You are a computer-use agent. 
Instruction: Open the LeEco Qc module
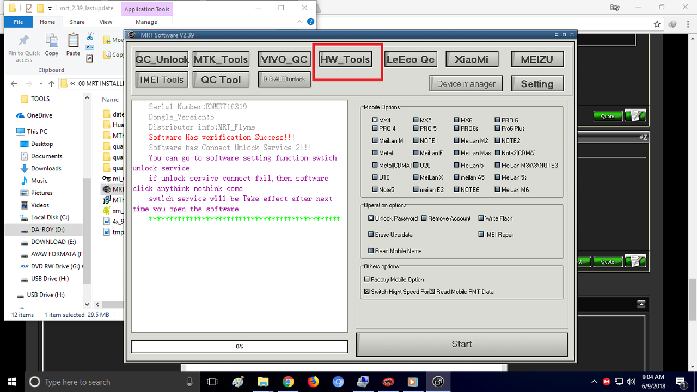[411, 59]
